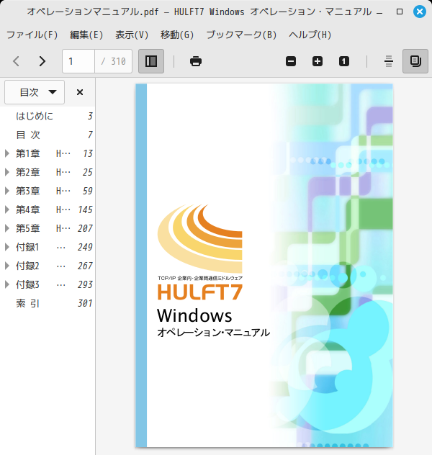Select the 付録1 outline row text
Screen dimensions: 432x455
click(40, 247)
